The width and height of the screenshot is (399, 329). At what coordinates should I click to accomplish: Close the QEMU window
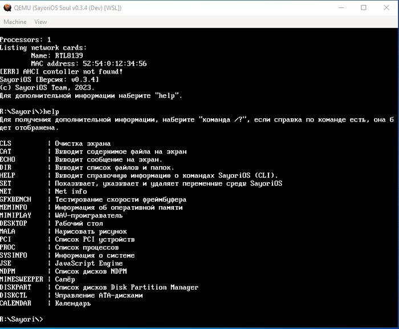386,7
